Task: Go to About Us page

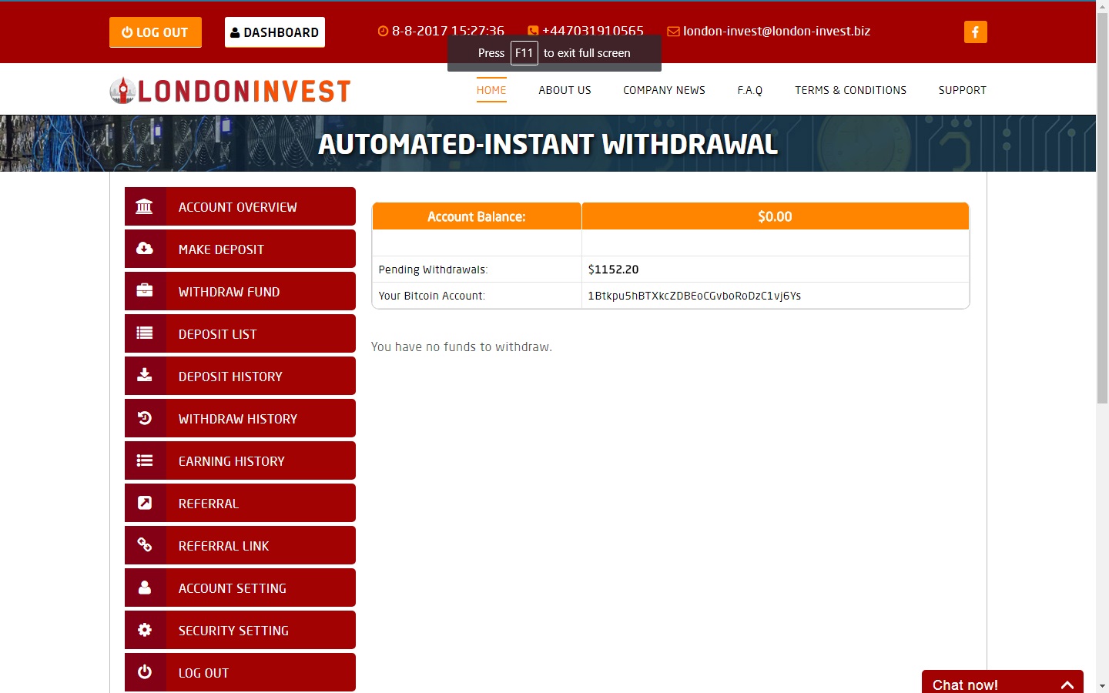Action: [565, 90]
